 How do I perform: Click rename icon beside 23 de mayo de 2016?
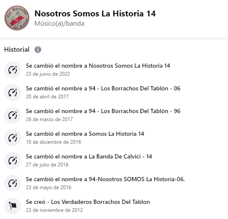pos(13,183)
